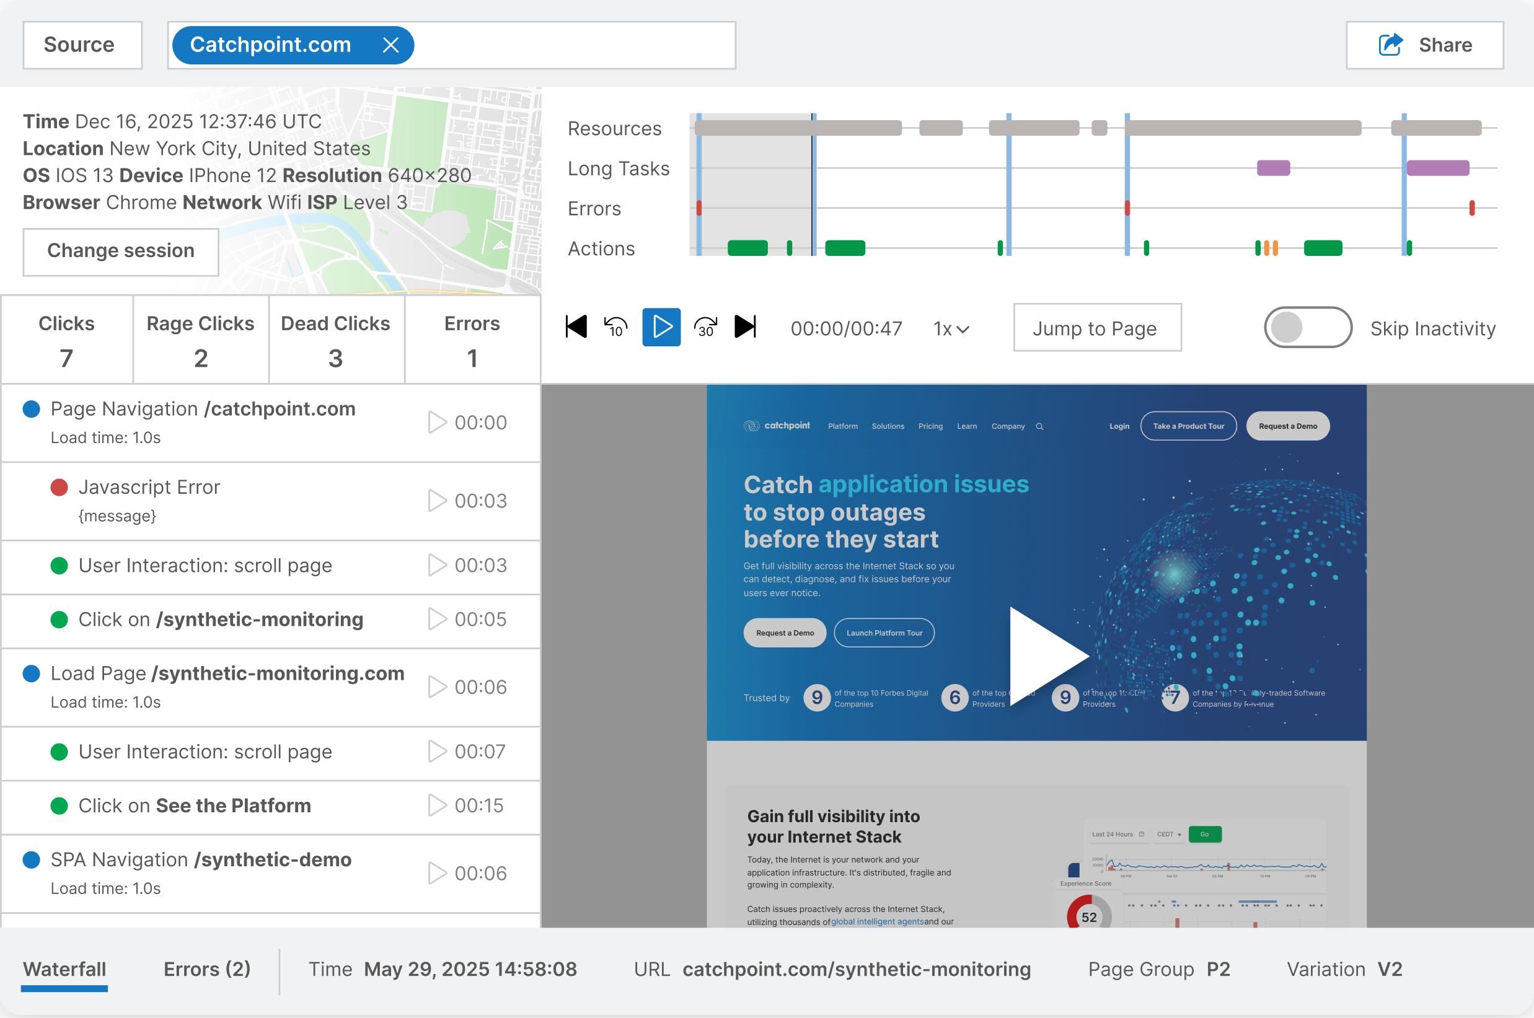This screenshot has height=1018, width=1534.
Task: Select Rage Clicks counter
Action: coord(201,340)
